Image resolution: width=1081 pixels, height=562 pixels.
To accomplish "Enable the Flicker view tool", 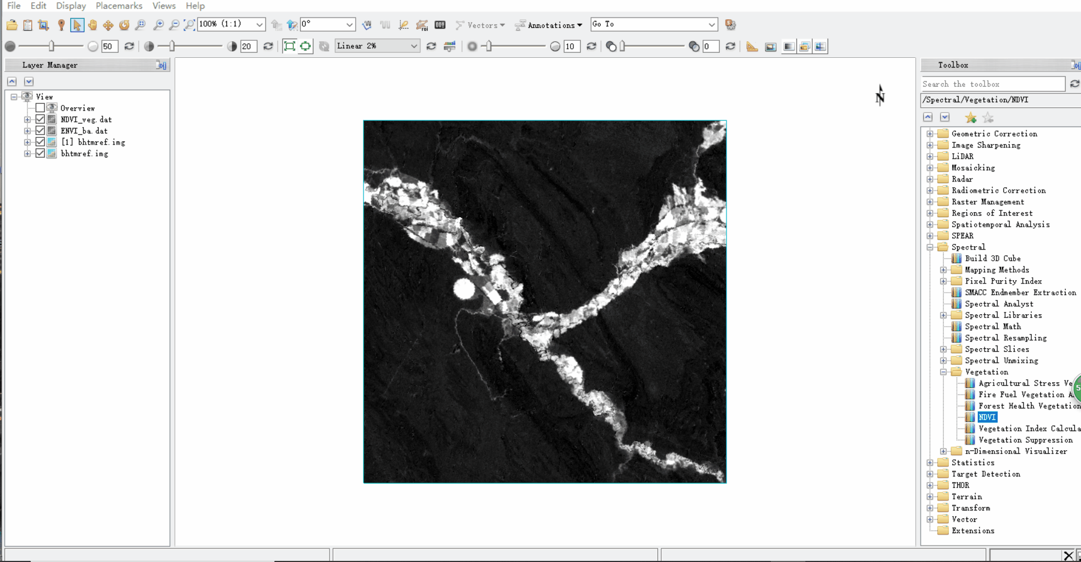I will click(x=804, y=47).
